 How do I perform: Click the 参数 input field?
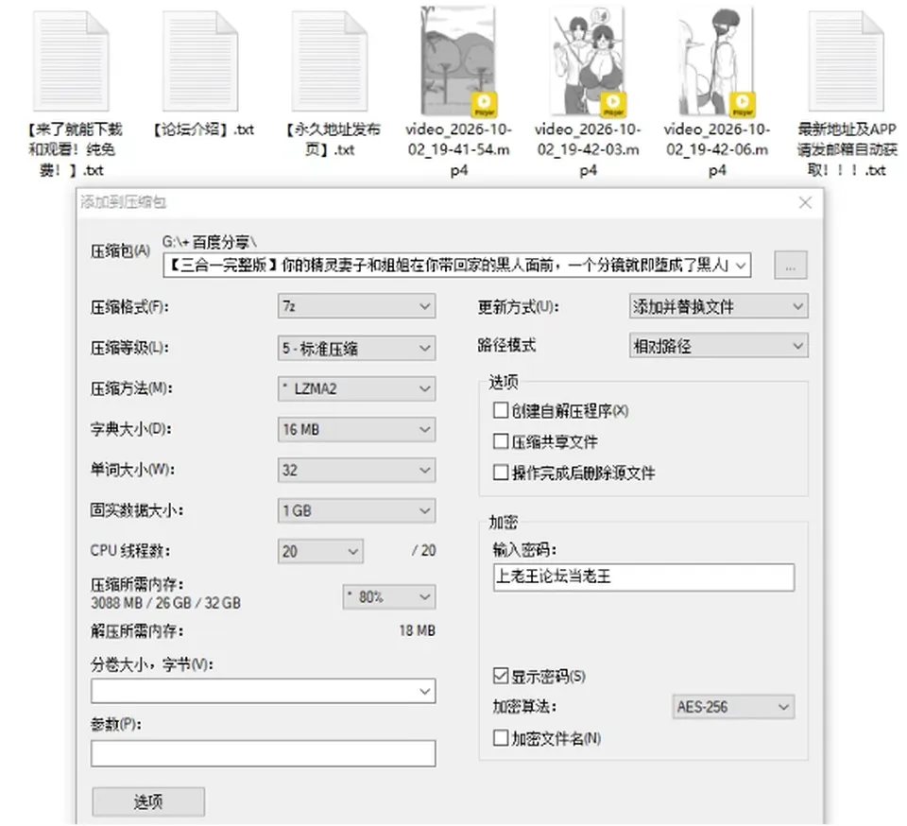pyautogui.click(x=264, y=753)
